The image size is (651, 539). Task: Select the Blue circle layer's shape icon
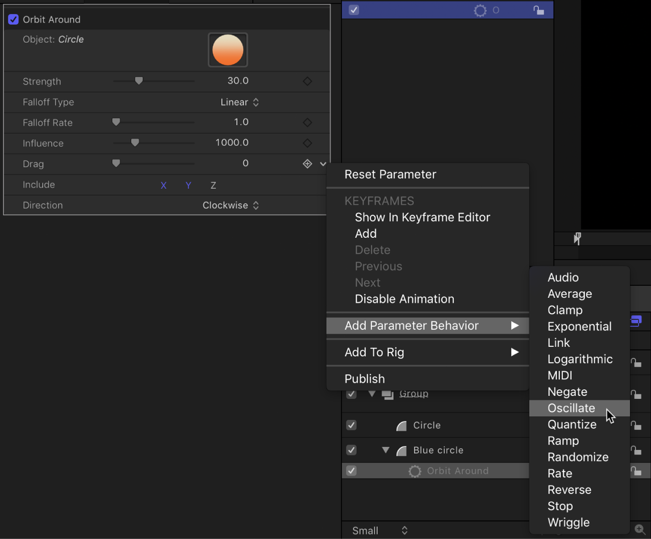coord(401,450)
